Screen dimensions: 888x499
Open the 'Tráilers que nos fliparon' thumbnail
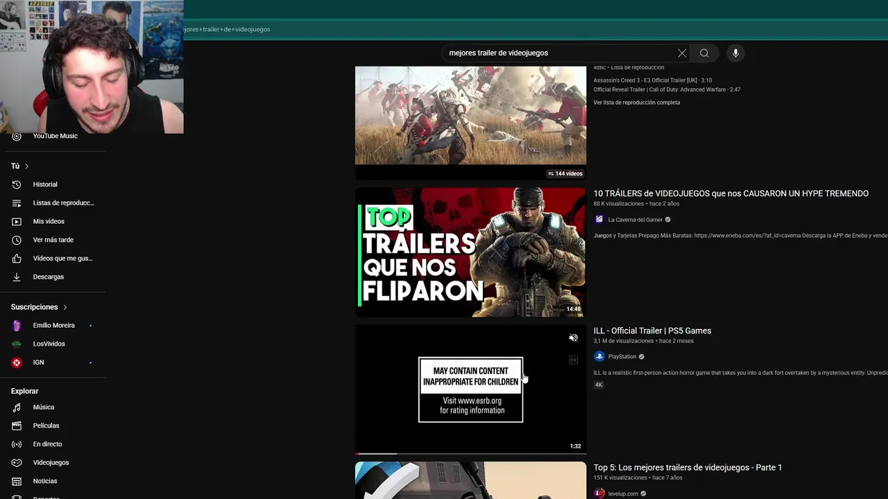[x=470, y=252]
